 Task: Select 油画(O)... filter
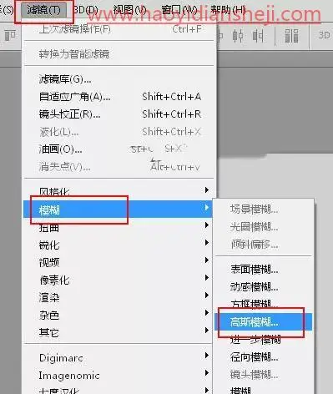point(119,149)
